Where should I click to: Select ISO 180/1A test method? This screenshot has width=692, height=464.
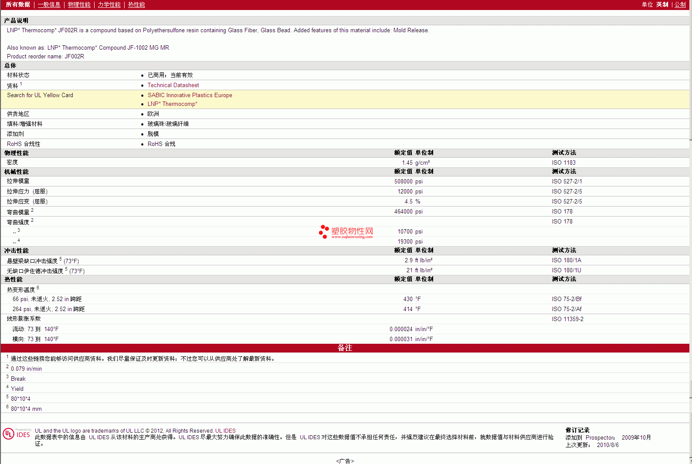click(x=566, y=261)
